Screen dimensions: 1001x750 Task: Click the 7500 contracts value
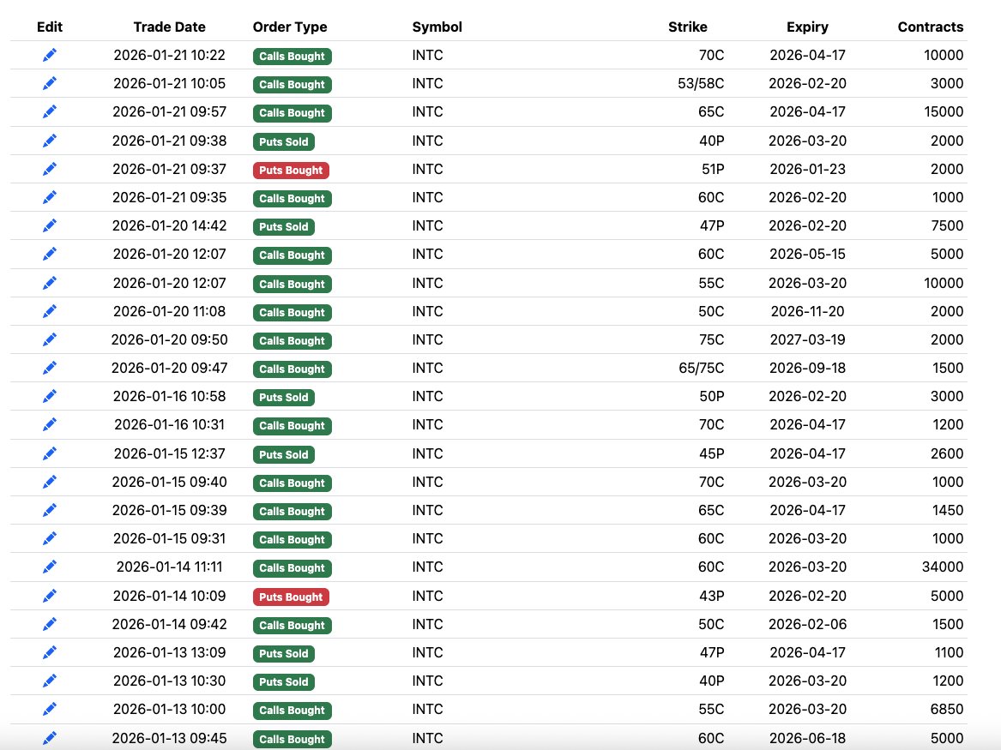pos(947,225)
